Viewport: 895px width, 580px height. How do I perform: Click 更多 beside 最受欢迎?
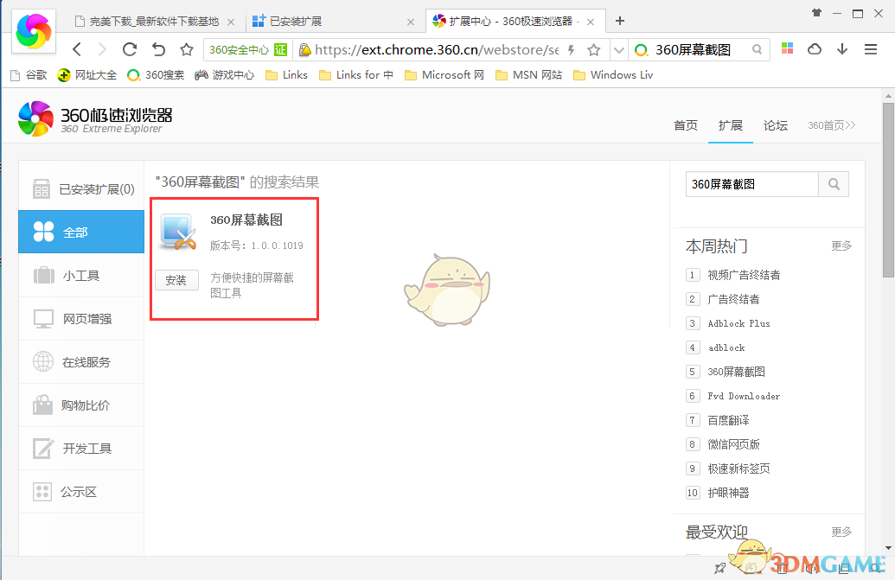(x=841, y=532)
